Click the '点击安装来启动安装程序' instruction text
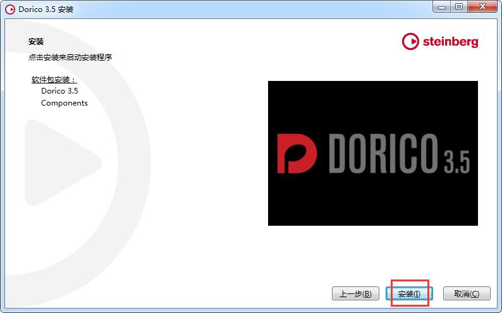 pos(70,58)
